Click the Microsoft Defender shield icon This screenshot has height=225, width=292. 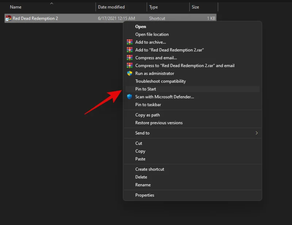point(130,97)
